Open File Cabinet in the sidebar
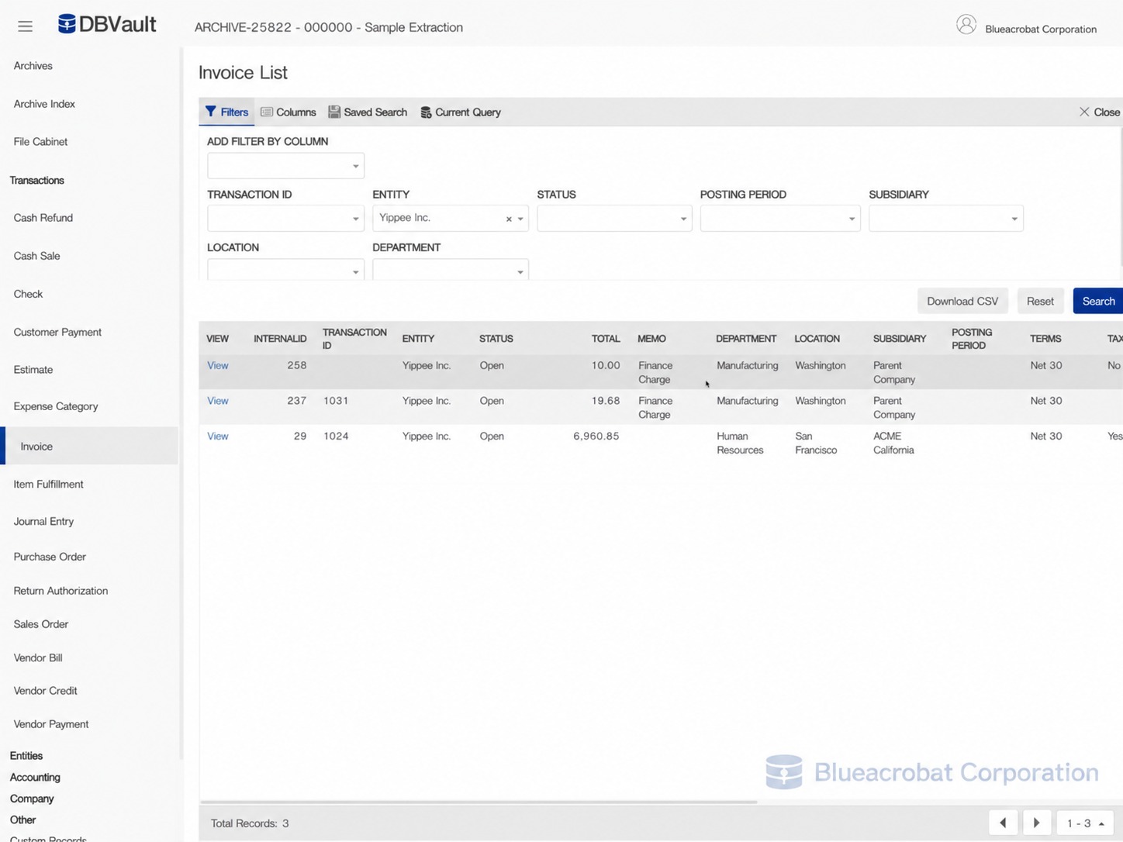This screenshot has width=1123, height=842. point(40,142)
